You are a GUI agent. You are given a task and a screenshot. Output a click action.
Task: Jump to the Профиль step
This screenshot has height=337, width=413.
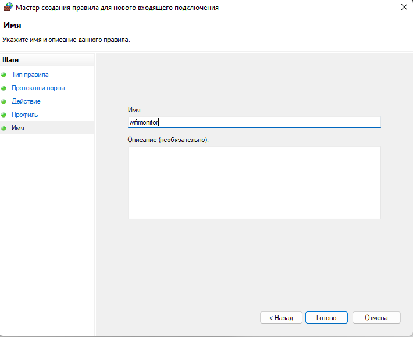coord(25,115)
